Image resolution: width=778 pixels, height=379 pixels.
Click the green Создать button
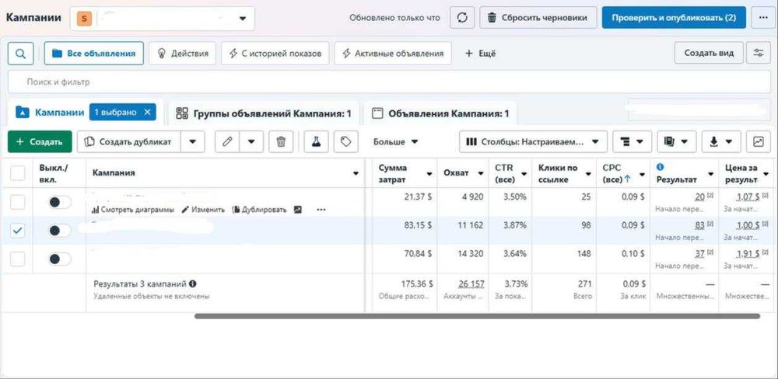click(40, 141)
